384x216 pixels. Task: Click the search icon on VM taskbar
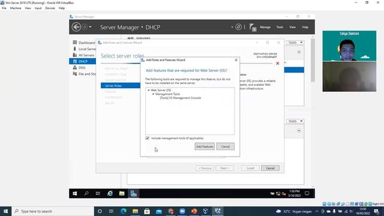point(86,193)
